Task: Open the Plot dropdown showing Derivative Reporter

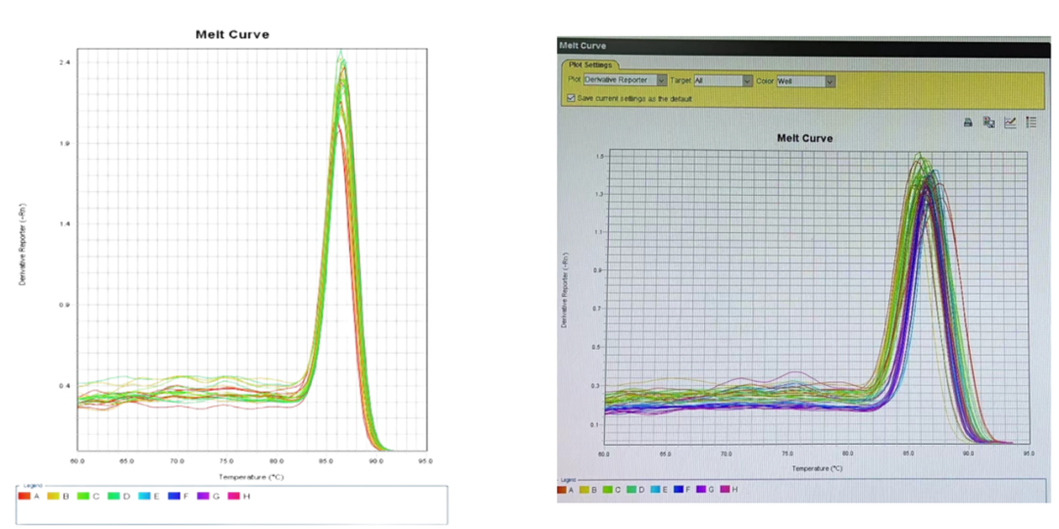Action: [x=662, y=81]
